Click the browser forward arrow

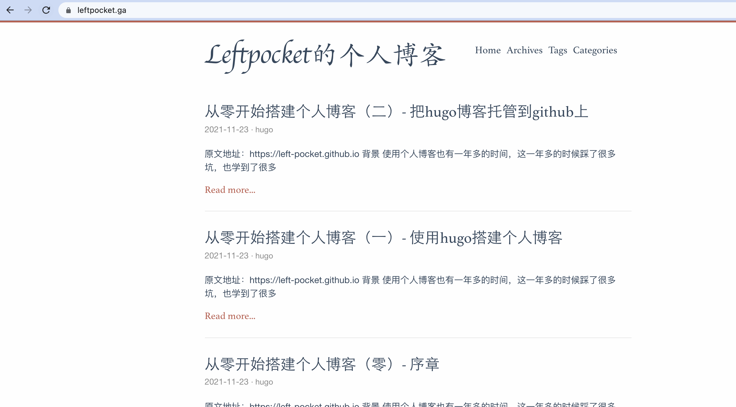click(28, 10)
